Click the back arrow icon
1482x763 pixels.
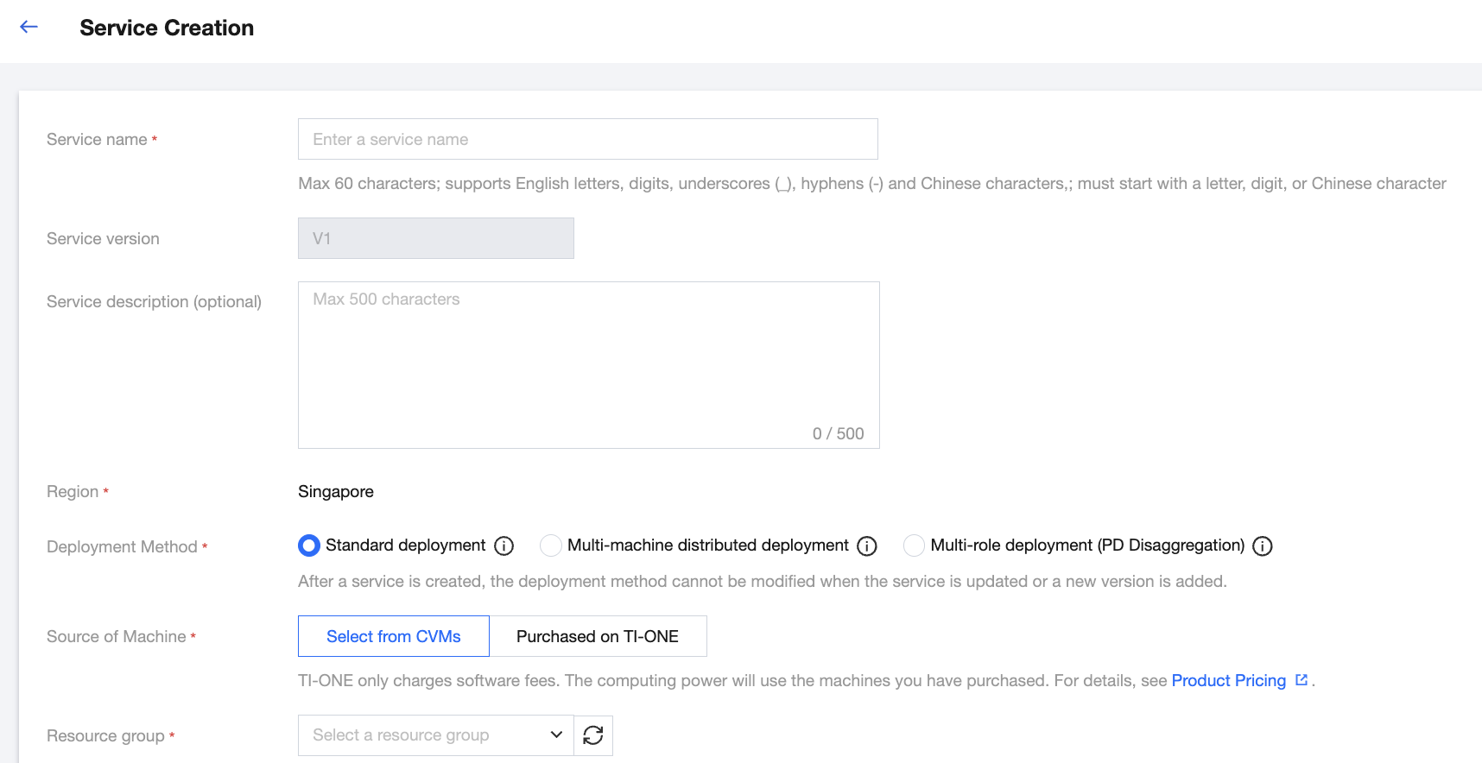pos(29,27)
